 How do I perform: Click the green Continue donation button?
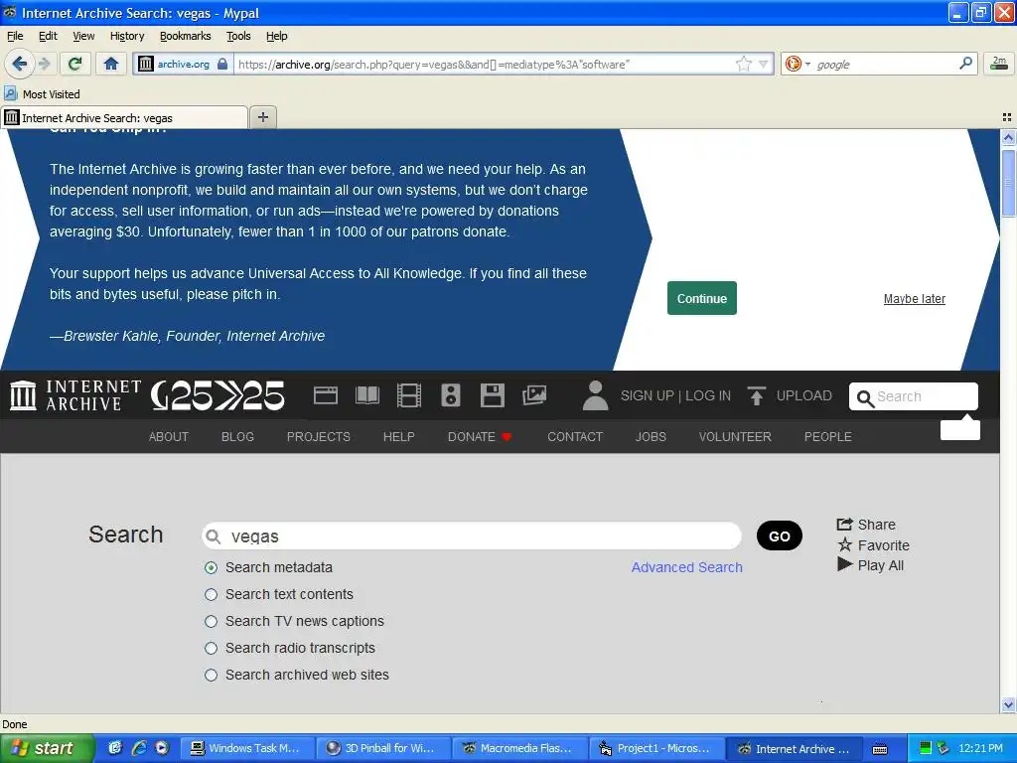[x=702, y=298]
